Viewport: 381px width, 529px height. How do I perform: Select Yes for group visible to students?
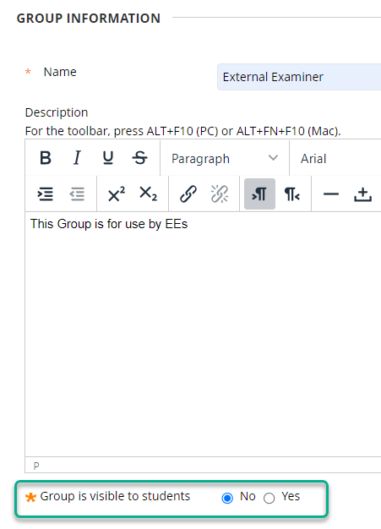(269, 498)
